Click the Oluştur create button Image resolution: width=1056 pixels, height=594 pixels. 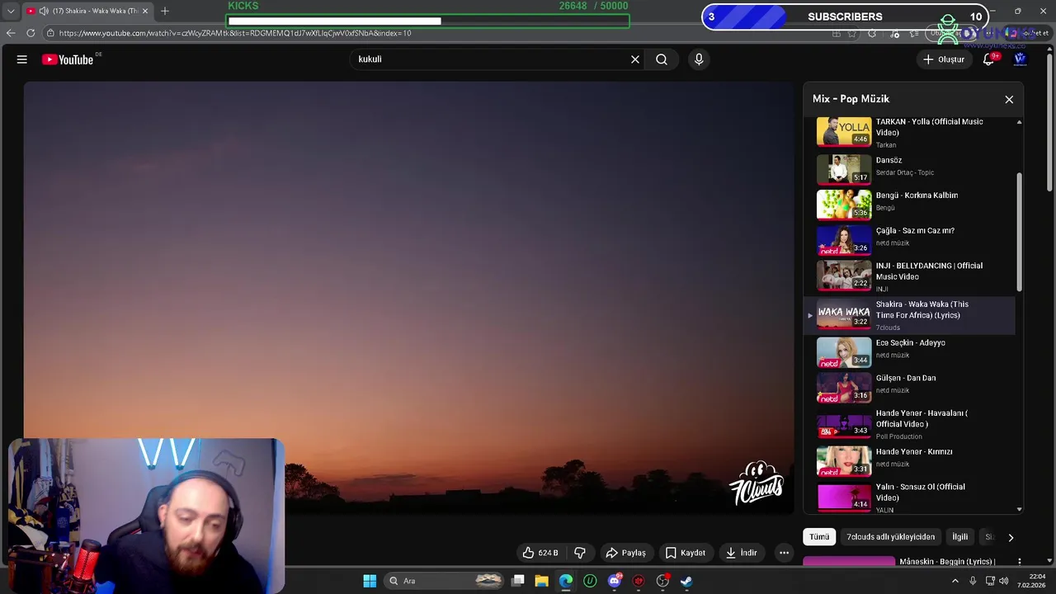tap(944, 59)
